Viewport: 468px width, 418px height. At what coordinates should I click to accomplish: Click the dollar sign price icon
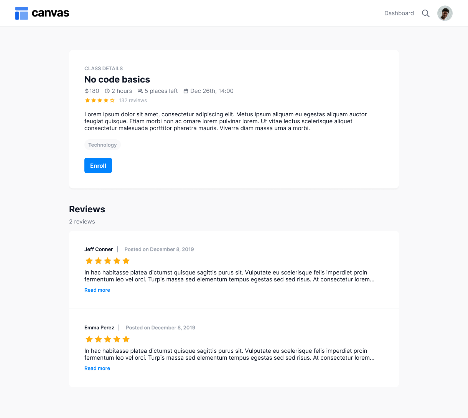(87, 91)
